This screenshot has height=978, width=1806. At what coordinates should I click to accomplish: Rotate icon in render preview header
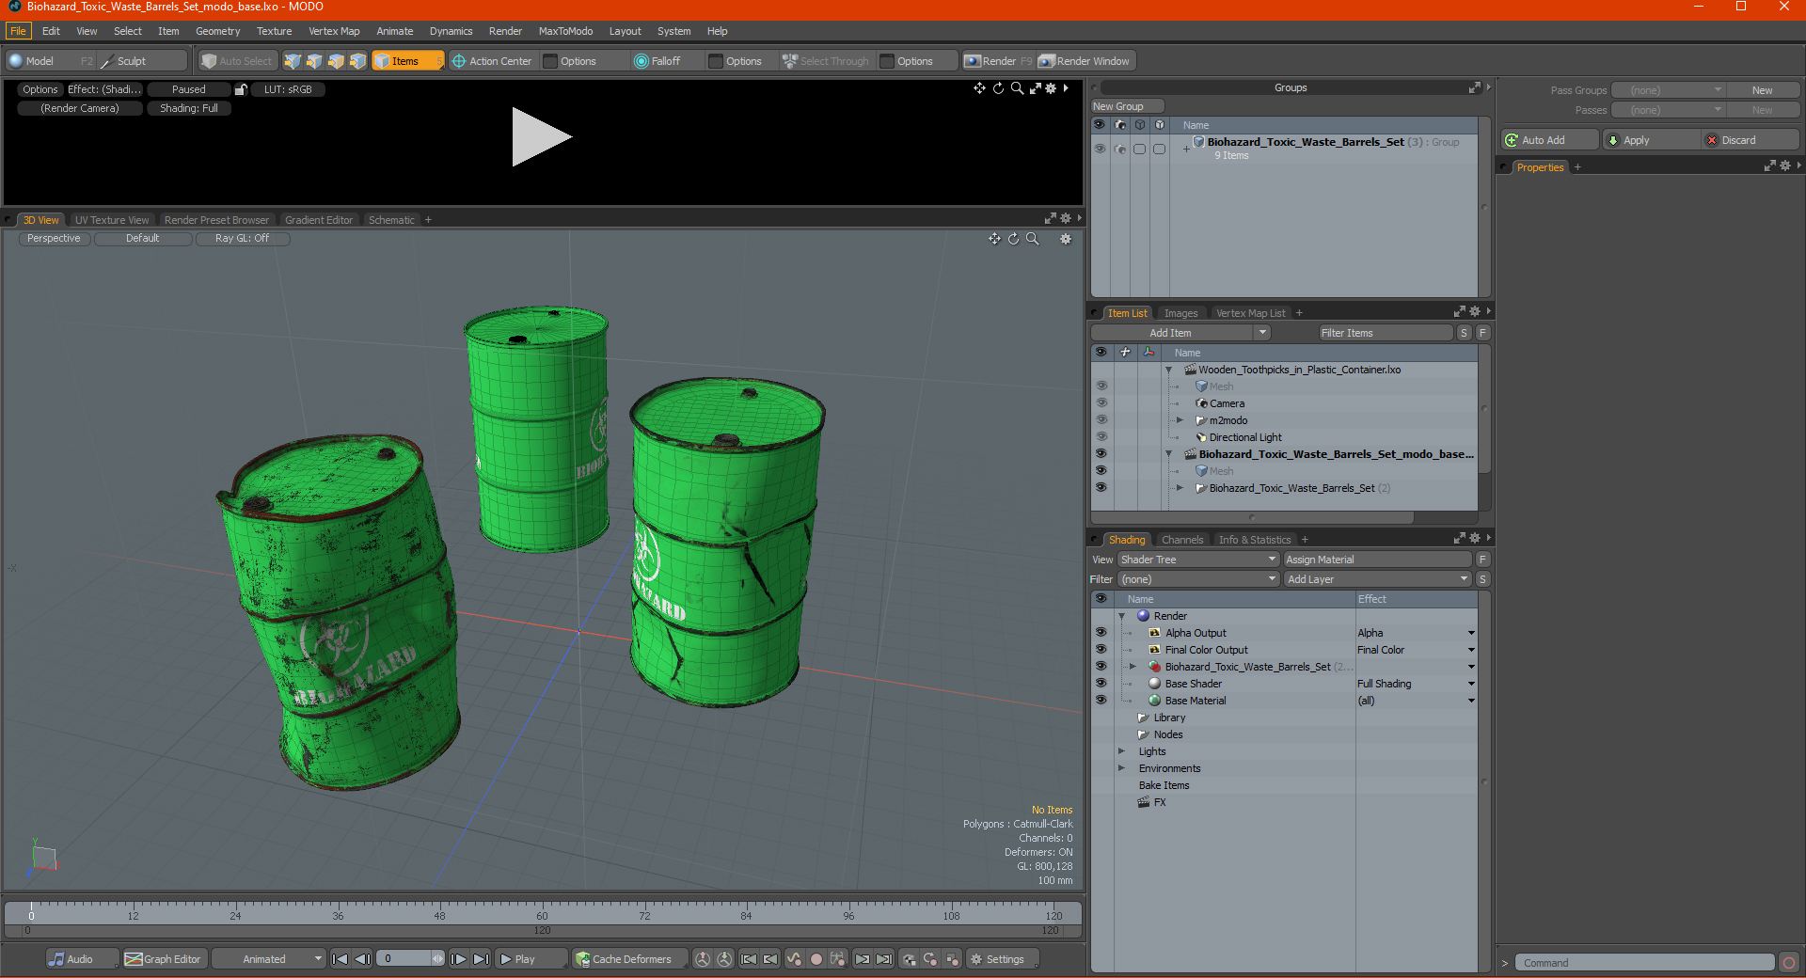[998, 88]
